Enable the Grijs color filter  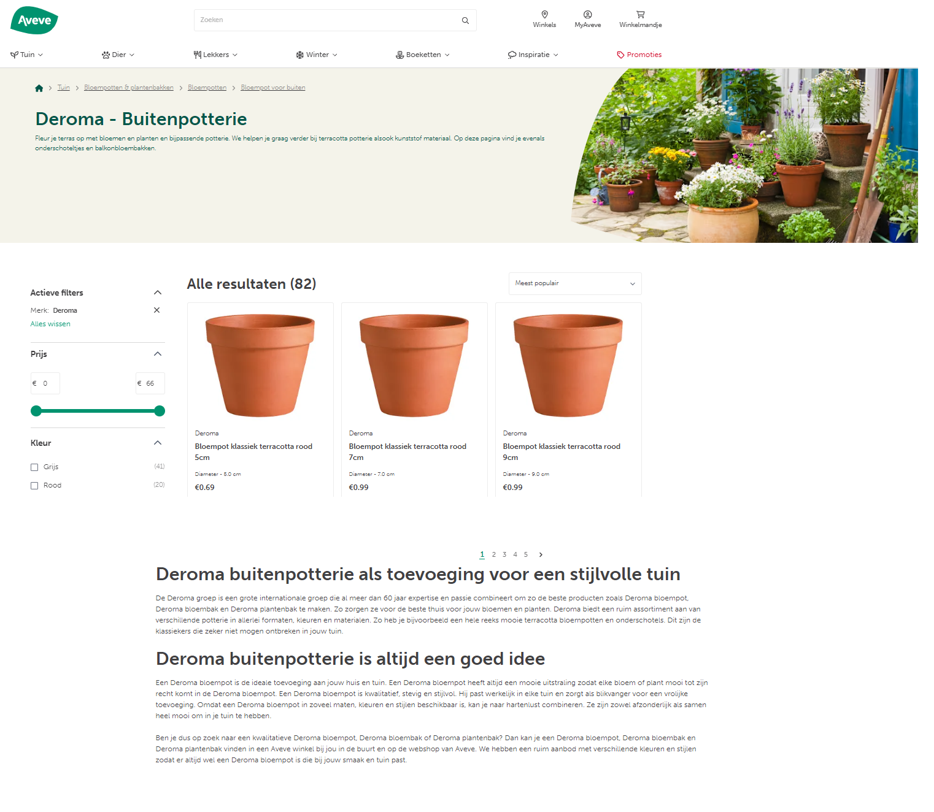34,467
